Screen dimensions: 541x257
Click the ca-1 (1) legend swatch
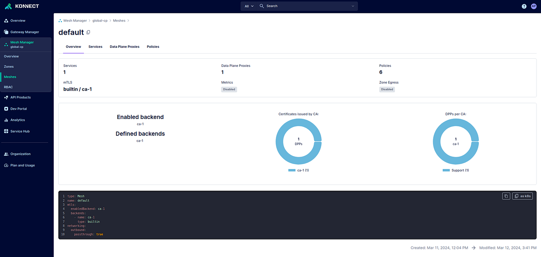pos(292,170)
